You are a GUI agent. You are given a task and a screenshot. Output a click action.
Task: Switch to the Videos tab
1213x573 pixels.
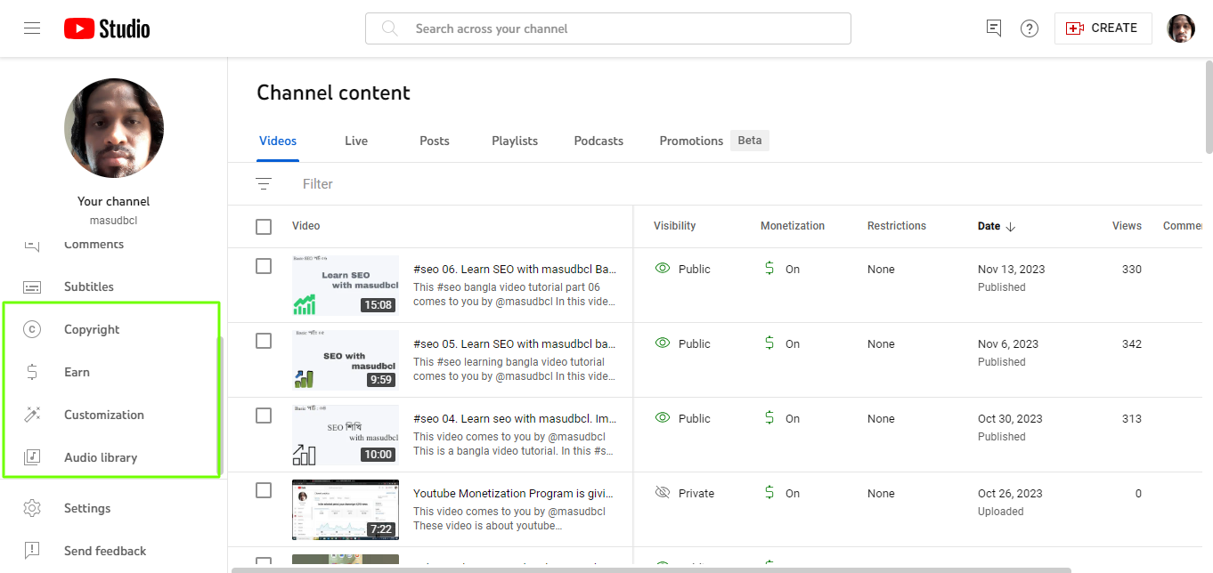(x=278, y=141)
